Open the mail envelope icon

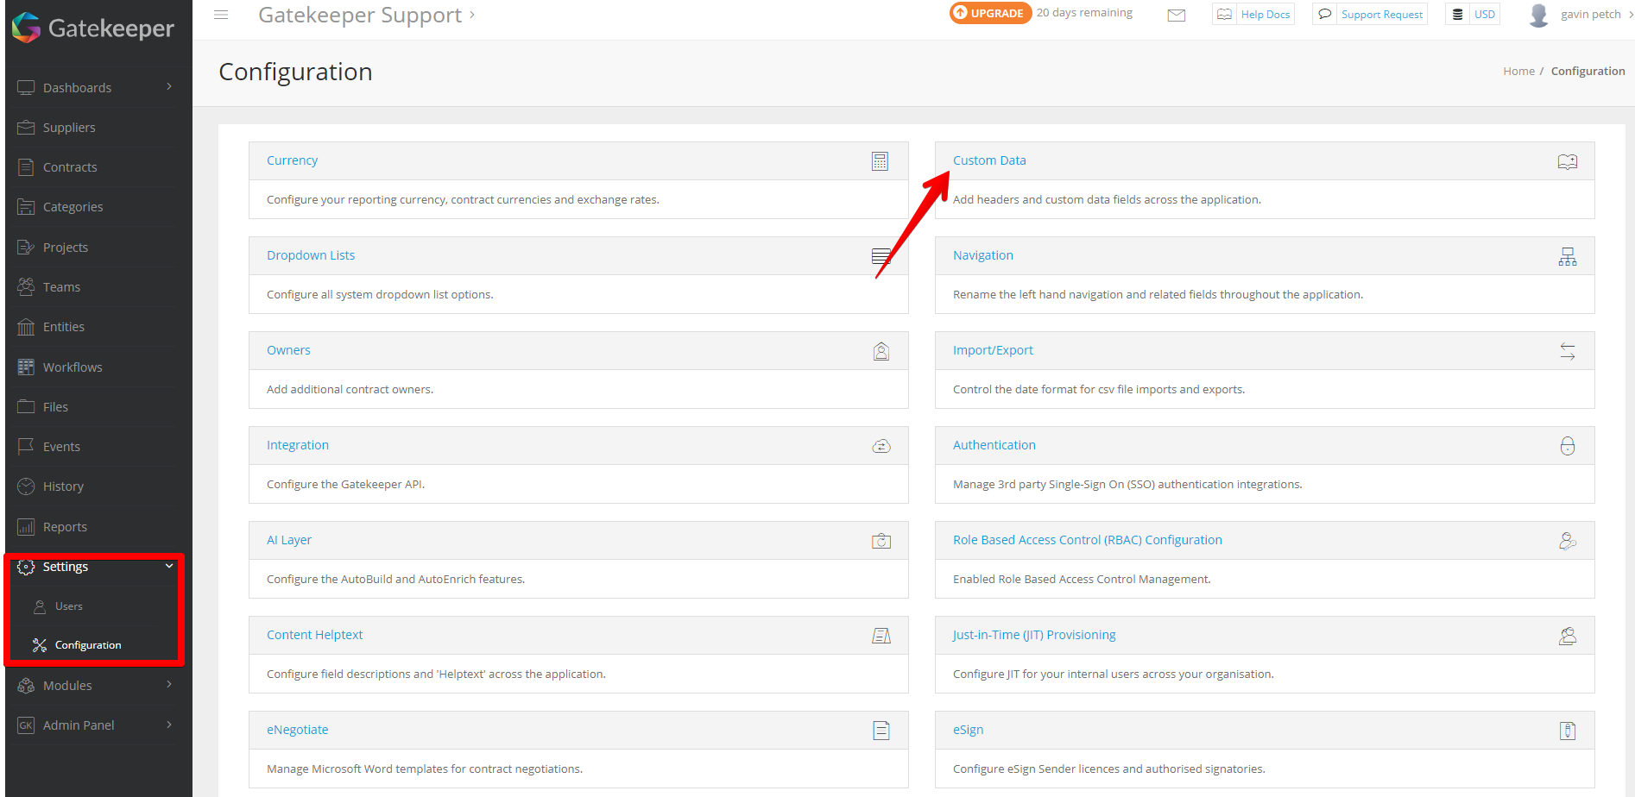pyautogui.click(x=1177, y=15)
